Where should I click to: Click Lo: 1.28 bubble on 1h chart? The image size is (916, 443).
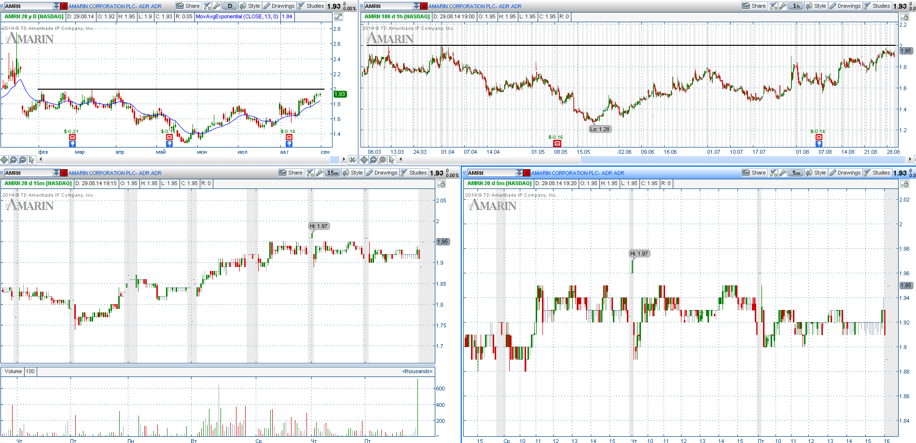(600, 129)
